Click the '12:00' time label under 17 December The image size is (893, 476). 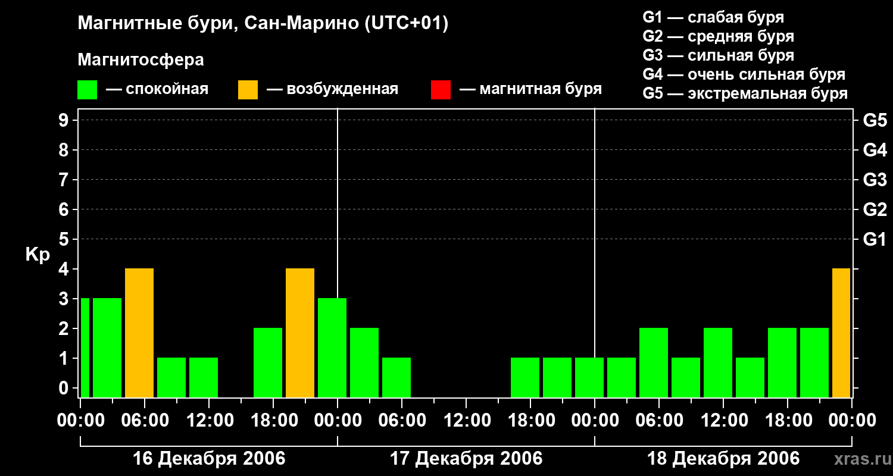466,421
